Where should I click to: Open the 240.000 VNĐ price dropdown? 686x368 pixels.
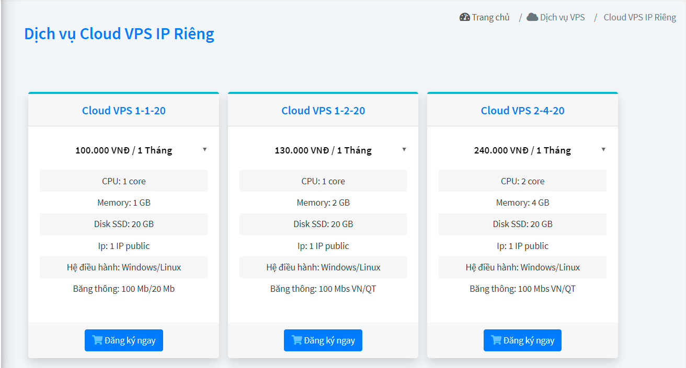(x=522, y=150)
